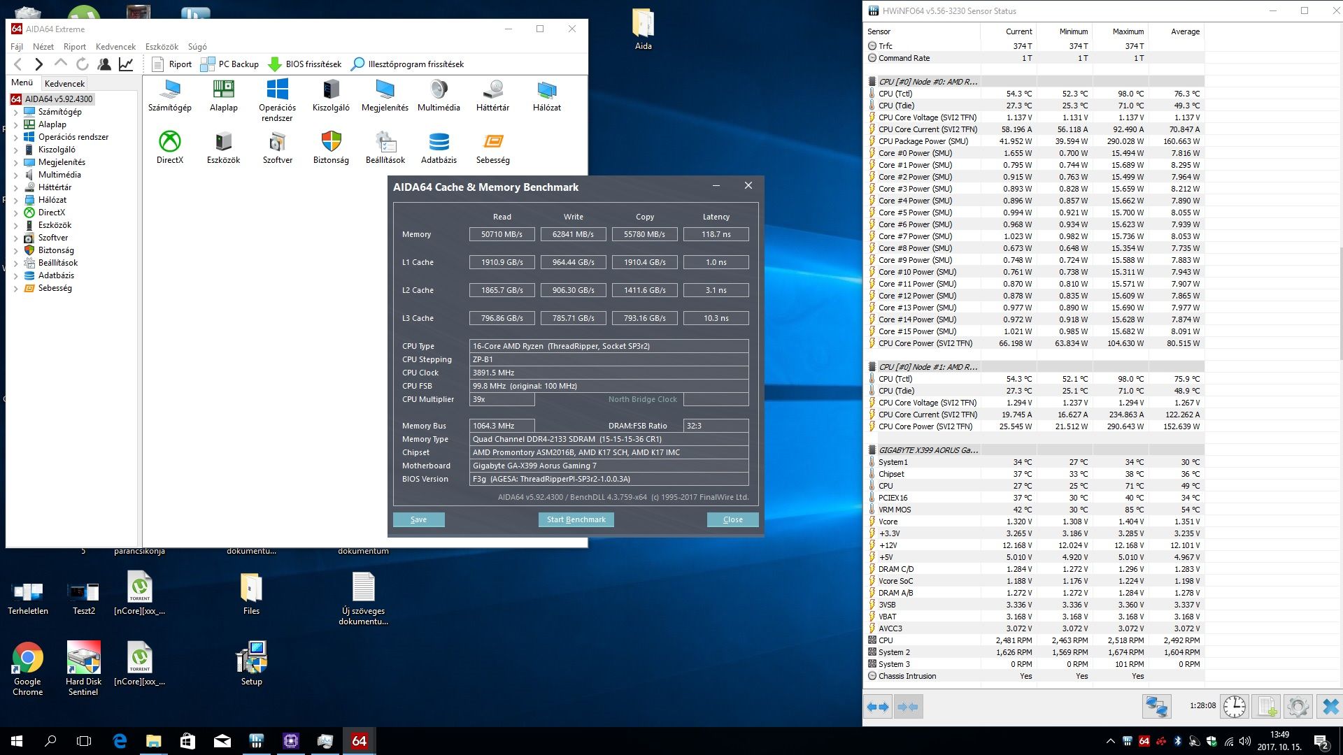
Task: Click Start Benchmark button
Action: pyautogui.click(x=576, y=519)
